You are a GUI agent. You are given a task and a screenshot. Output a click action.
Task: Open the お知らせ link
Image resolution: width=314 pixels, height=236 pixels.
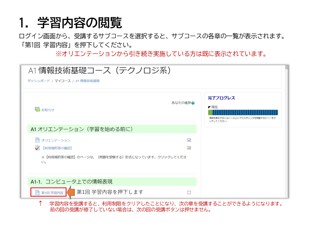pyautogui.click(x=48, y=110)
